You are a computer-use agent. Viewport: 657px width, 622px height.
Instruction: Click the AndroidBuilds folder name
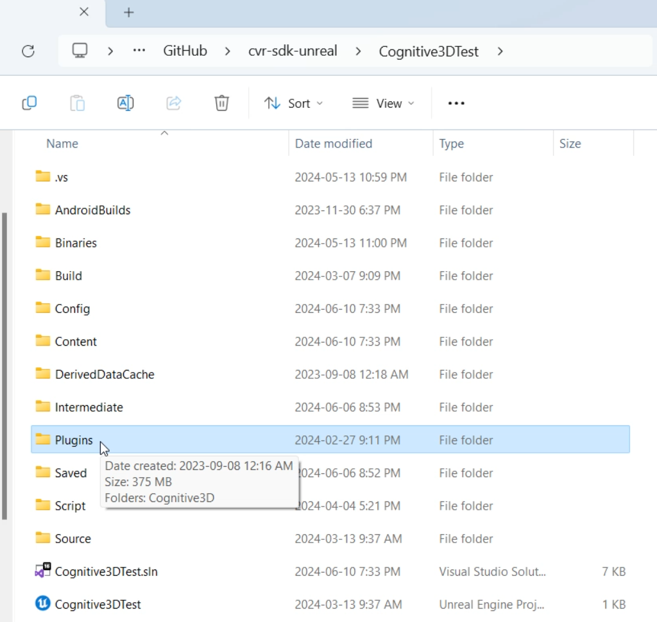click(92, 210)
